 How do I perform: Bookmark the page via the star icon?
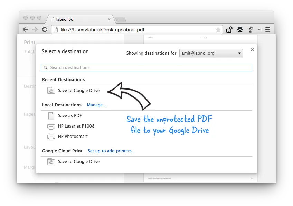pyautogui.click(x=218, y=30)
